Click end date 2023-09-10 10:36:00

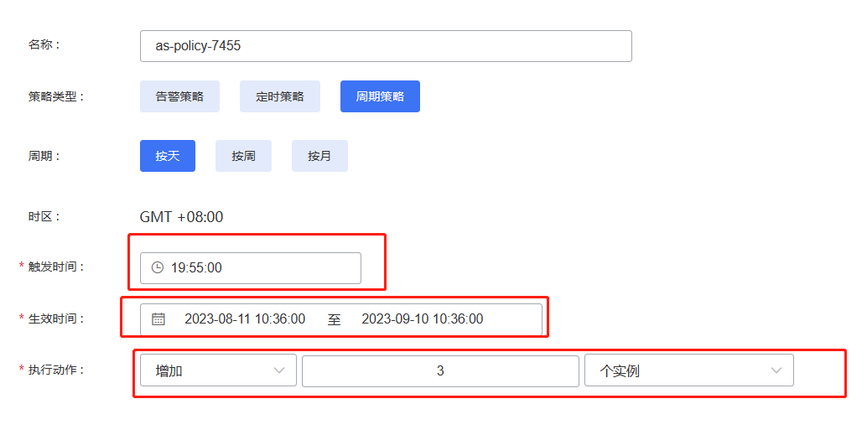(x=423, y=319)
